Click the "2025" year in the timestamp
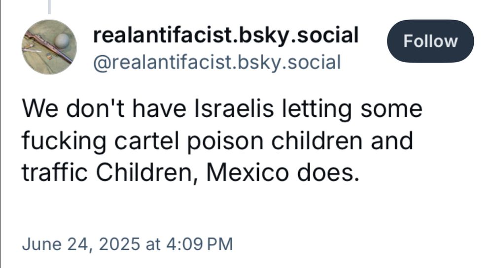The width and height of the screenshot is (493, 268). pos(119,244)
